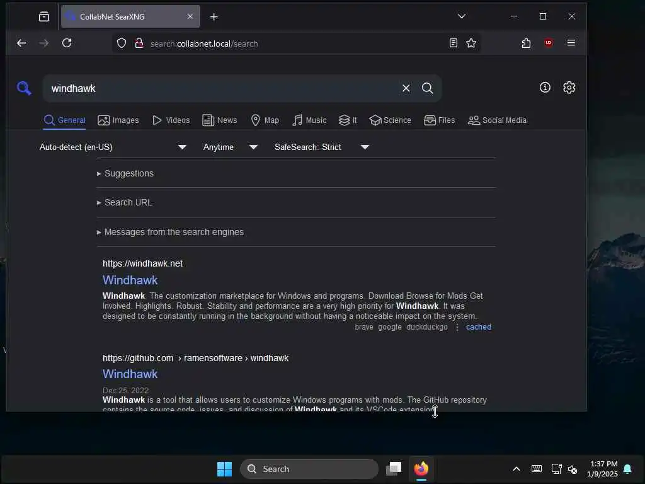
Task: Click the brave engine label
Action: [364, 327]
